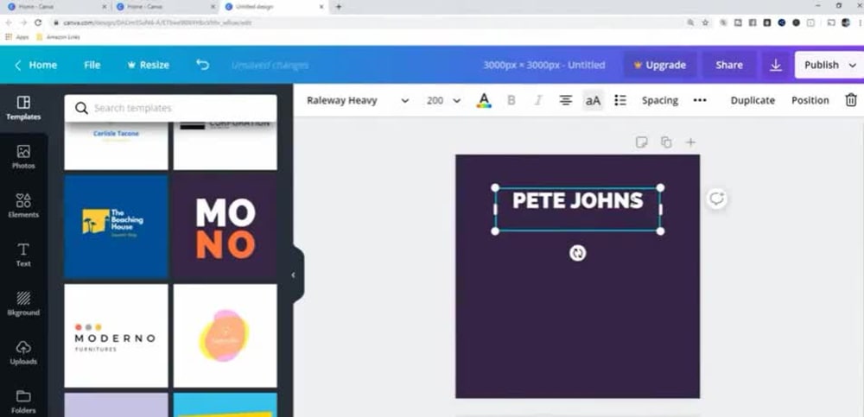Toggle italic formatting
864x417 pixels.
(x=538, y=100)
